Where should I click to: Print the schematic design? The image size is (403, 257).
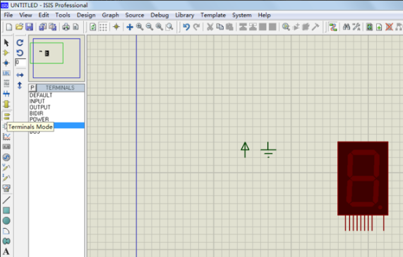[x=66, y=27]
